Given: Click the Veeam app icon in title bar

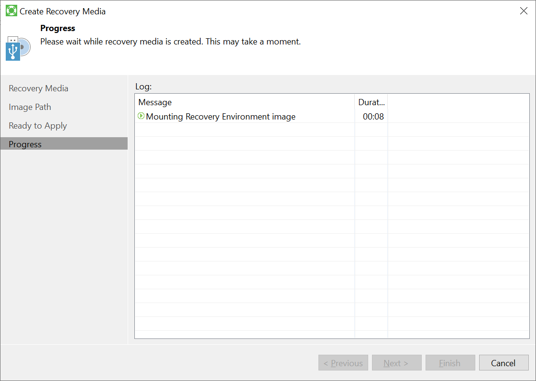Looking at the screenshot, I should click(x=11, y=11).
